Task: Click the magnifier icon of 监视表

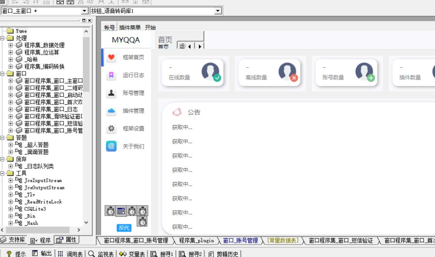Action: click(x=92, y=254)
